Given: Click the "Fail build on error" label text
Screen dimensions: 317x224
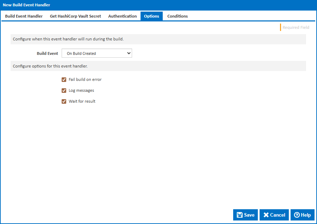Looking at the screenshot, I should [x=85, y=79].
